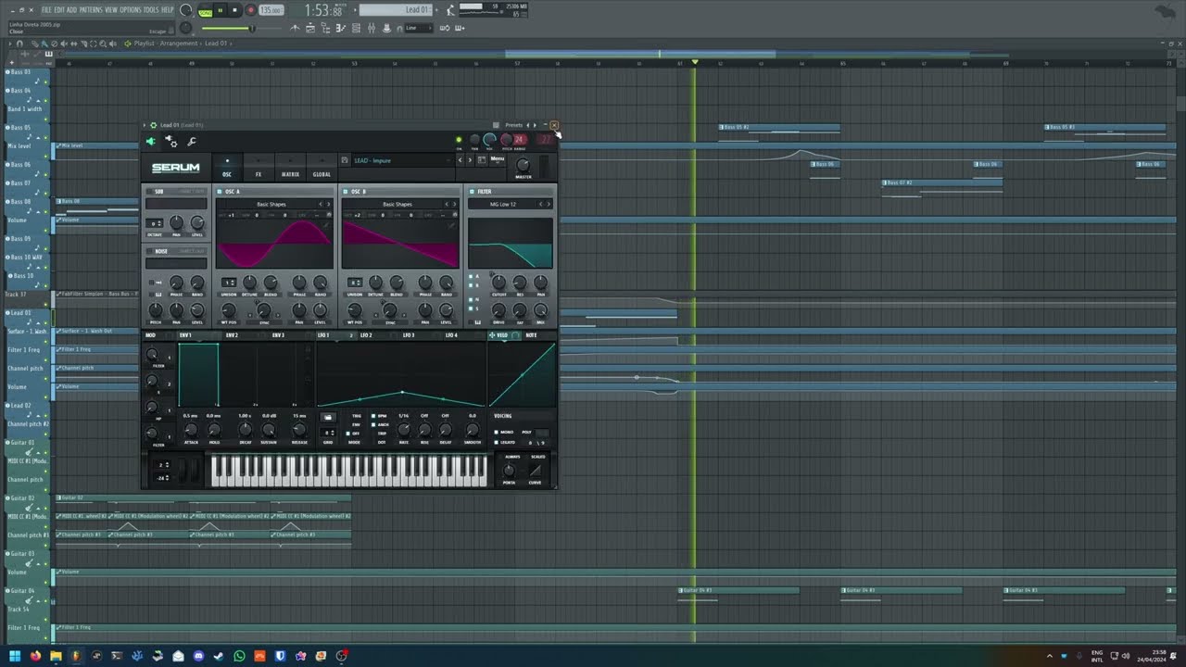Open OSC B Basic Shapes wavetable menu
This screenshot has width=1186, height=667.
tap(397, 204)
